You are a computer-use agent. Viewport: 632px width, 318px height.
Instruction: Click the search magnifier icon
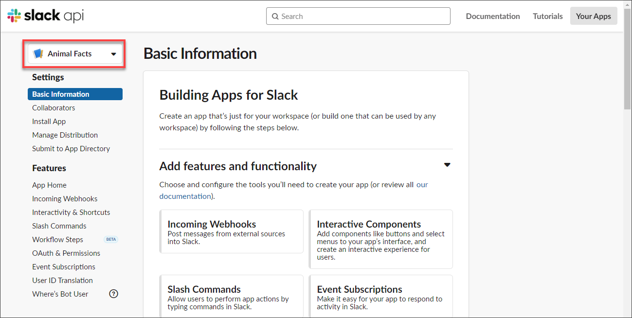(x=275, y=16)
